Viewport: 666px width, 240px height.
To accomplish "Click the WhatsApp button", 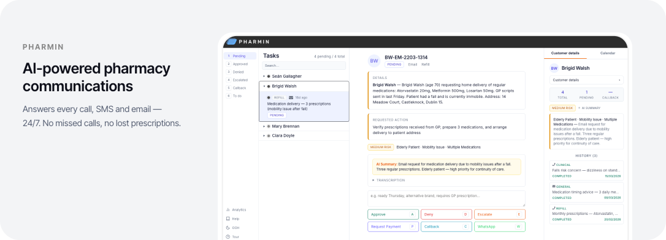I will click(499, 227).
